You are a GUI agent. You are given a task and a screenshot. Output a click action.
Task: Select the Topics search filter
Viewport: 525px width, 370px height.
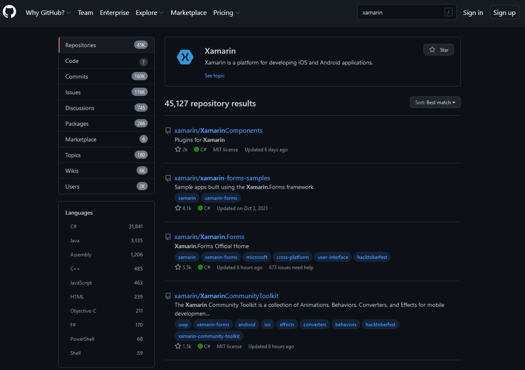[106, 155]
